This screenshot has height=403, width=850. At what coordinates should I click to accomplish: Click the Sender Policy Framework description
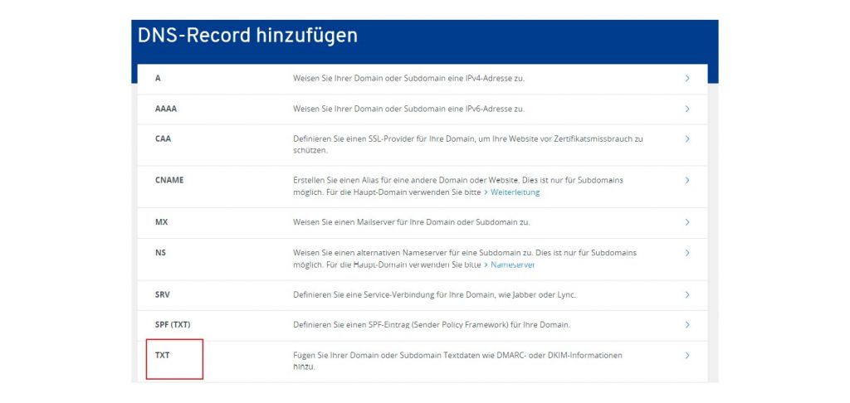pyautogui.click(x=432, y=325)
